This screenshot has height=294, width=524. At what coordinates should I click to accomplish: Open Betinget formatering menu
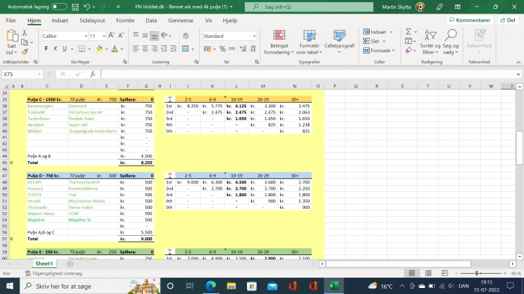(279, 43)
